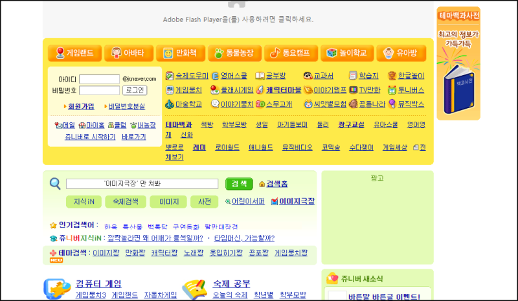
Task: Click the 숙제 공부 notebook icon
Action: [x=195, y=289]
